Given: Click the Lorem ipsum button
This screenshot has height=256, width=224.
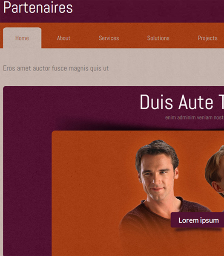Looking at the screenshot, I should 198,220.
